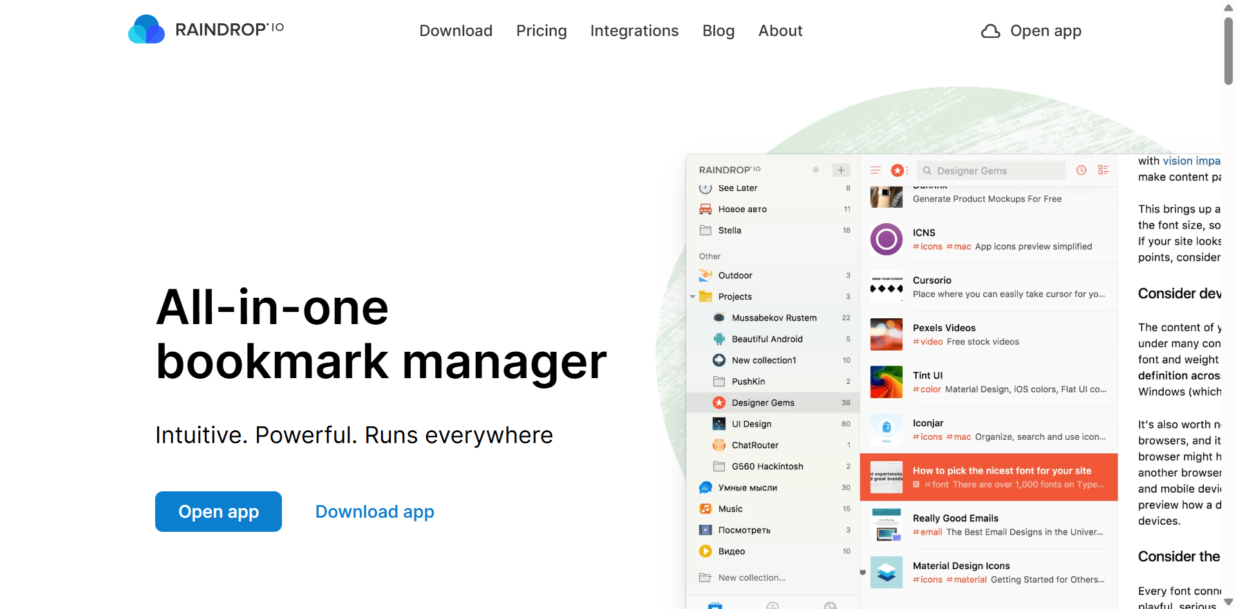Open the Tint UI bookmark thumbnail
The image size is (1236, 609).
click(x=886, y=382)
